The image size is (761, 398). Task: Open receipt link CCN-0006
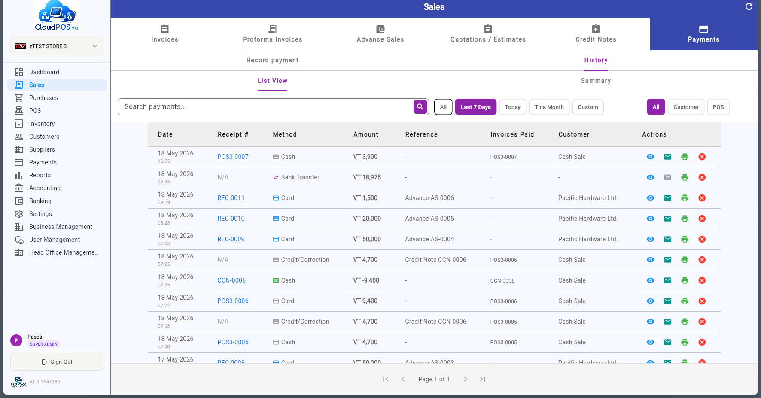[x=231, y=280]
